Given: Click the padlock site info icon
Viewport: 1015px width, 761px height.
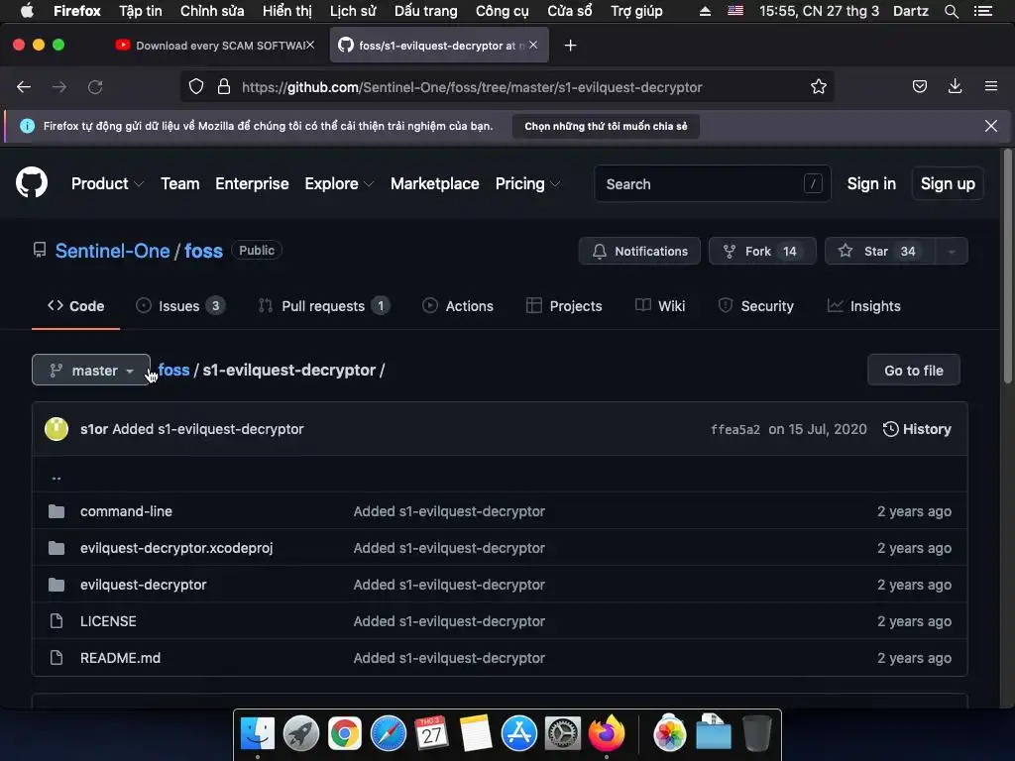Looking at the screenshot, I should pos(224,87).
